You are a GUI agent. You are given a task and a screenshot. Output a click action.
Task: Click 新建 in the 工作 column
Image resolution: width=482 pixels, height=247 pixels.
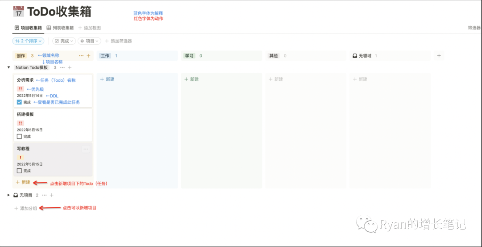pos(107,79)
